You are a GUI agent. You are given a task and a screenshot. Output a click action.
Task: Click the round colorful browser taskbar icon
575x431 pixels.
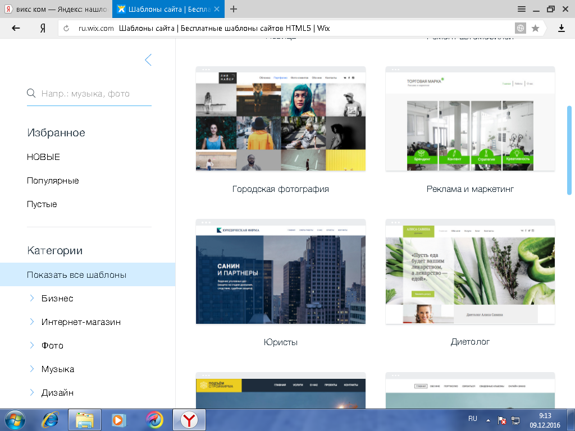click(154, 420)
